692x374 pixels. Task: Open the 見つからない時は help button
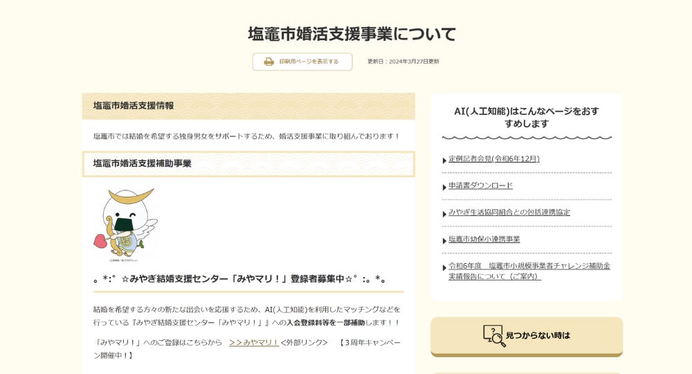(x=537, y=336)
